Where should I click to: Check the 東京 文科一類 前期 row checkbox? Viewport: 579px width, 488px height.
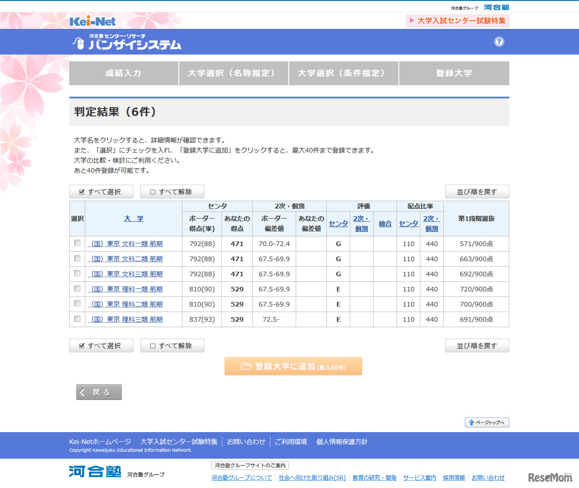tap(77, 243)
